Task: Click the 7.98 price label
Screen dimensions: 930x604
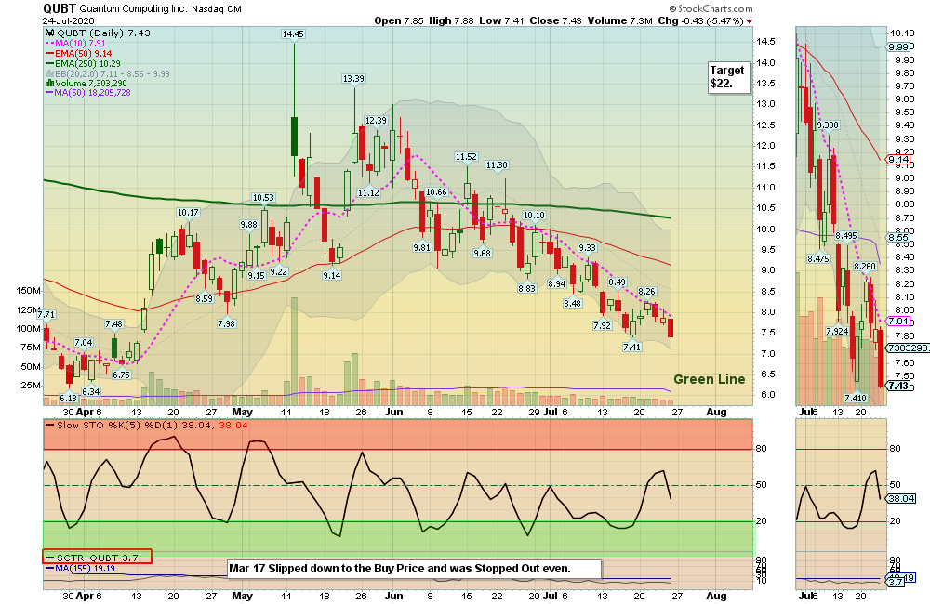Action: click(x=226, y=324)
